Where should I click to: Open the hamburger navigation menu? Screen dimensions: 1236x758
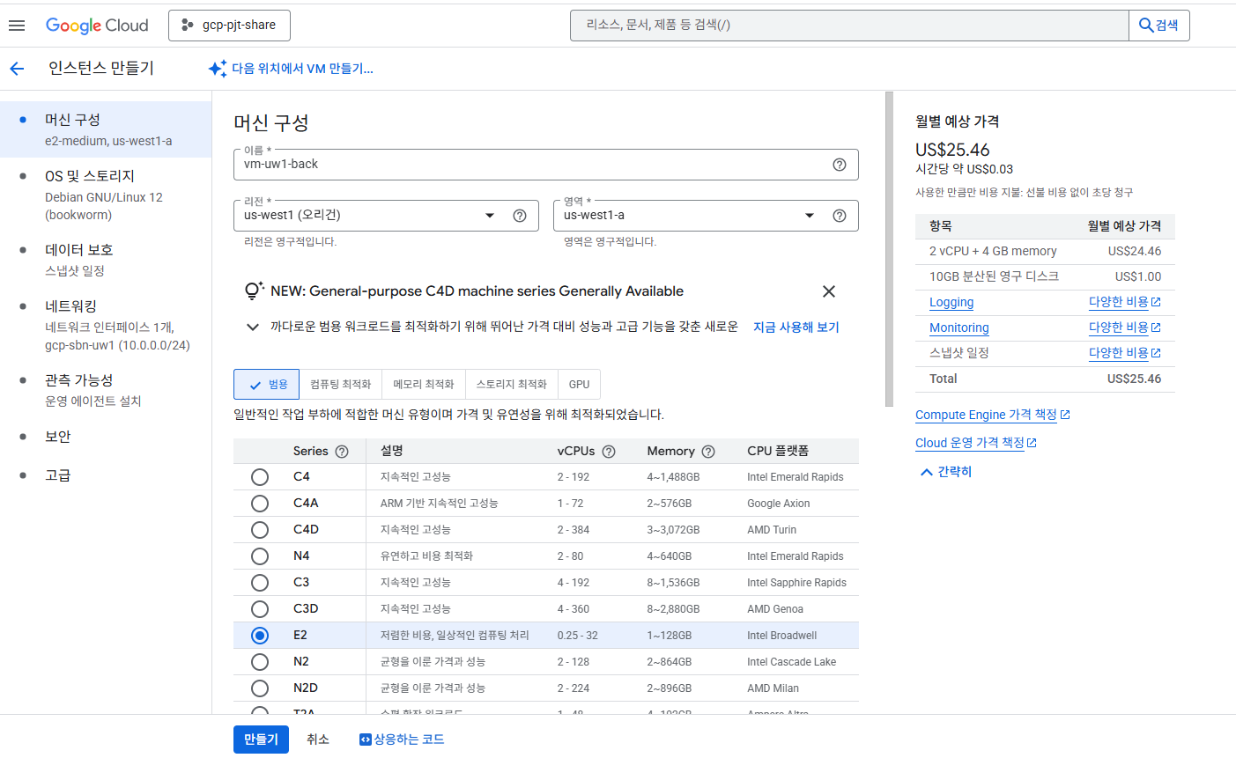[17, 26]
